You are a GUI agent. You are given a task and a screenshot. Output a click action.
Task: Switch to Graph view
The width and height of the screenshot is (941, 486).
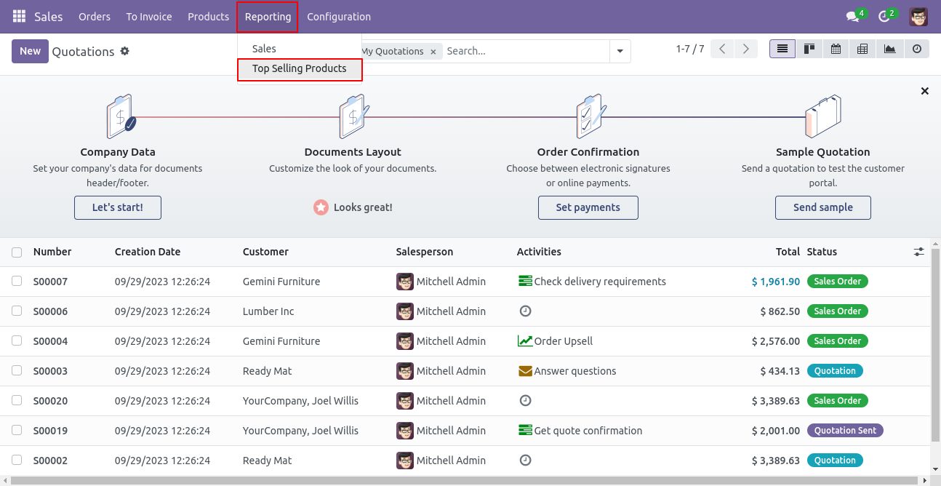(889, 49)
